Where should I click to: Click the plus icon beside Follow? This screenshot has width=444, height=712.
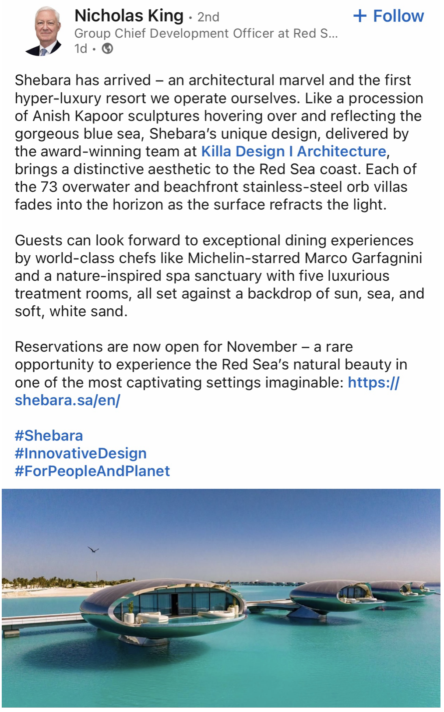[359, 16]
